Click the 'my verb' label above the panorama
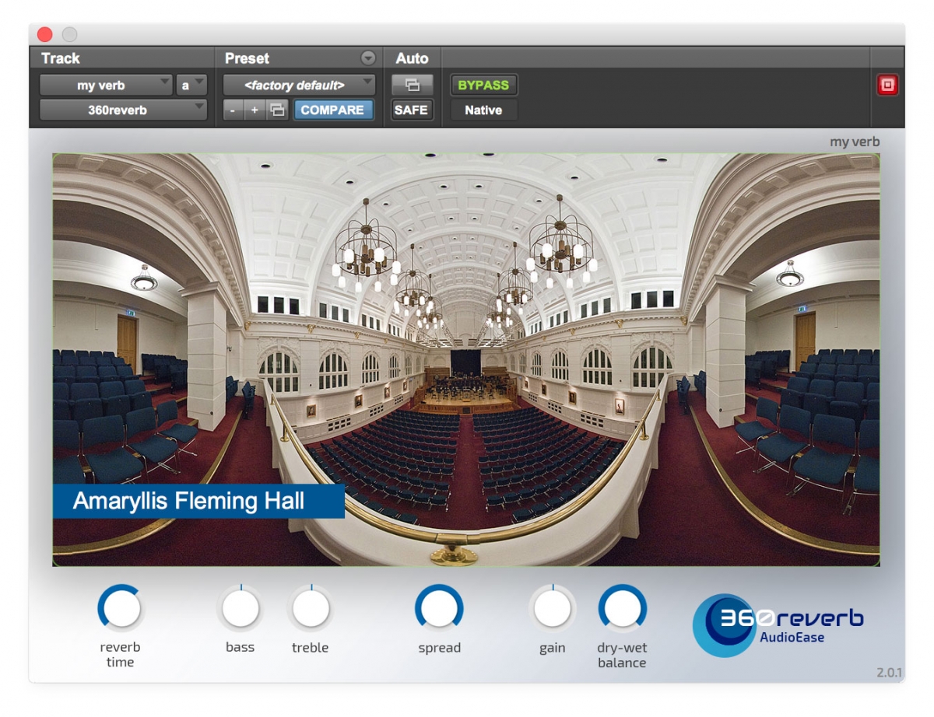The height and width of the screenshot is (717, 934). point(855,142)
